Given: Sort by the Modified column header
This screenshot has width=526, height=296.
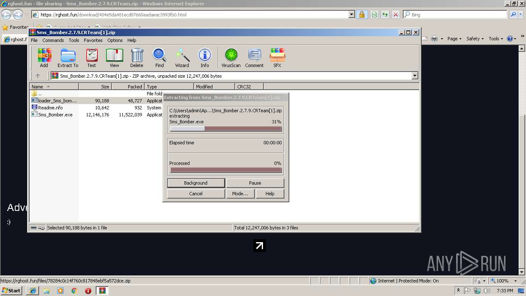Looking at the screenshot, I should click(214, 87).
